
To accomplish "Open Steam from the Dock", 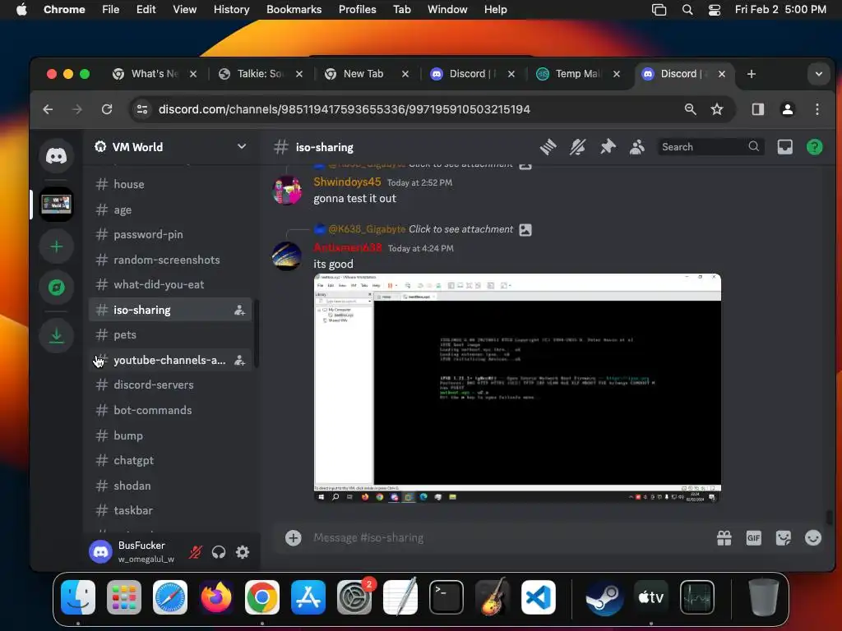I will (x=604, y=596).
